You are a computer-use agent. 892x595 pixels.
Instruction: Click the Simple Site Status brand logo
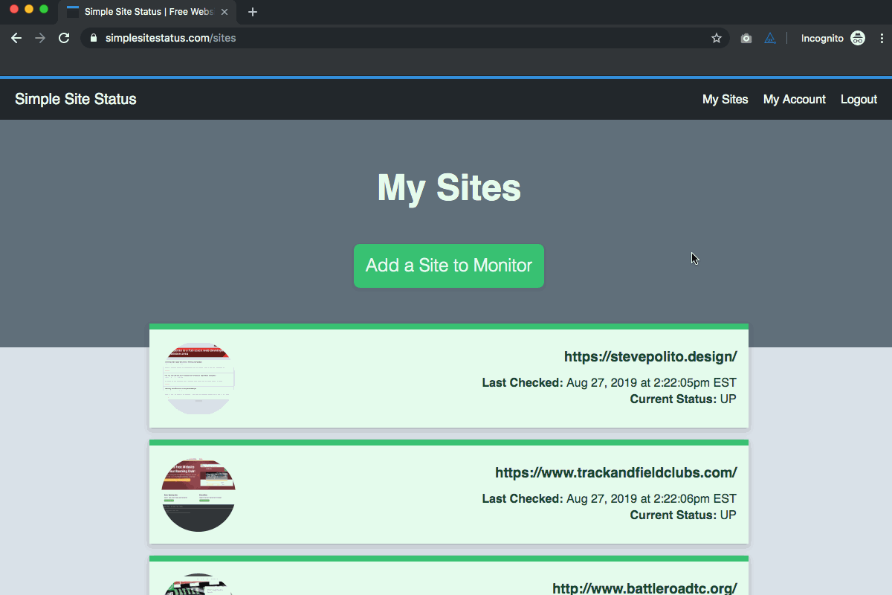tap(76, 100)
